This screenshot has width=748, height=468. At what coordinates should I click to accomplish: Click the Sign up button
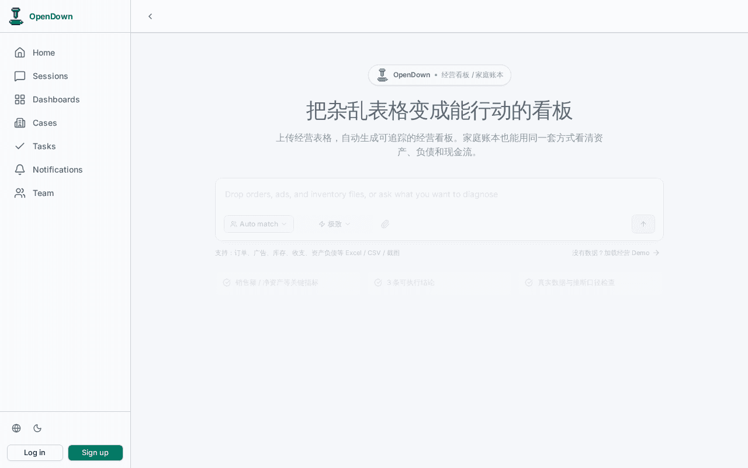95,453
